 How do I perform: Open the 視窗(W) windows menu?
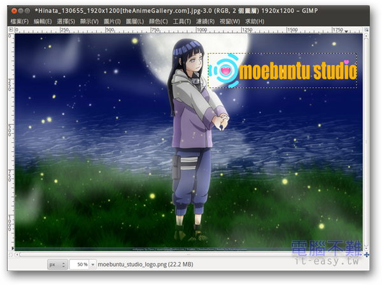(x=230, y=22)
